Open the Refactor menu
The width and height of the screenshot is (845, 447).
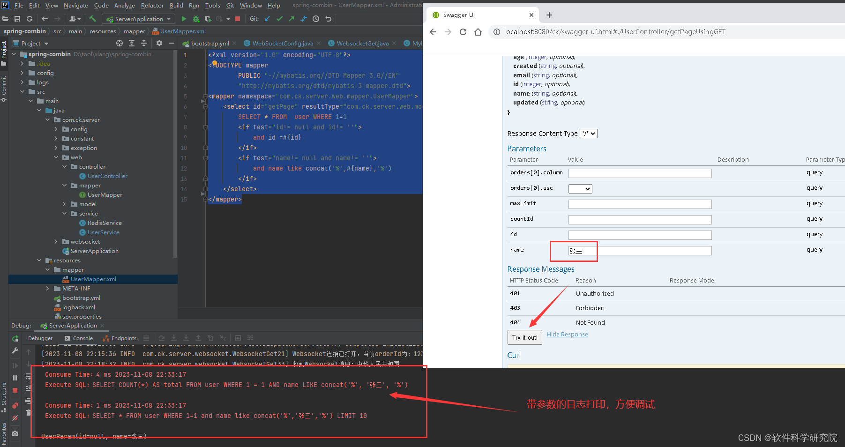152,6
